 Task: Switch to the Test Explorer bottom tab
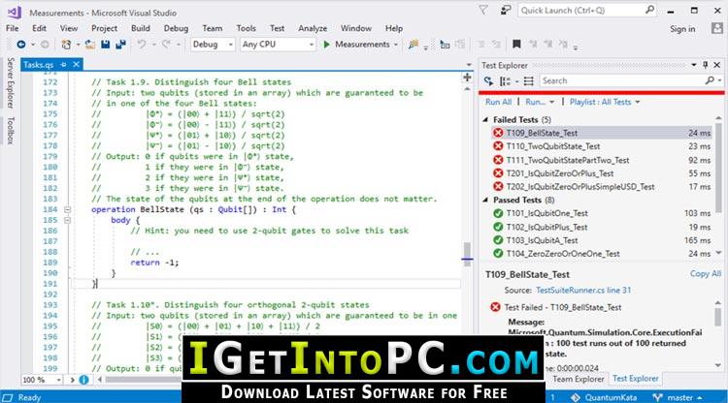pos(635,379)
